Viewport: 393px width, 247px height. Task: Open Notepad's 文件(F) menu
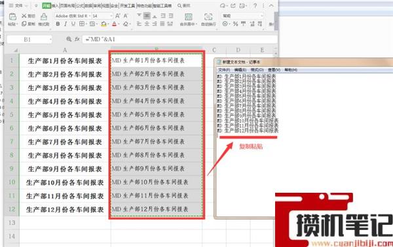(x=224, y=70)
